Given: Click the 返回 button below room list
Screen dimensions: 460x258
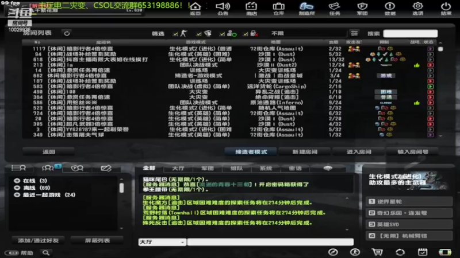Looking at the screenshot, I should point(49,152).
